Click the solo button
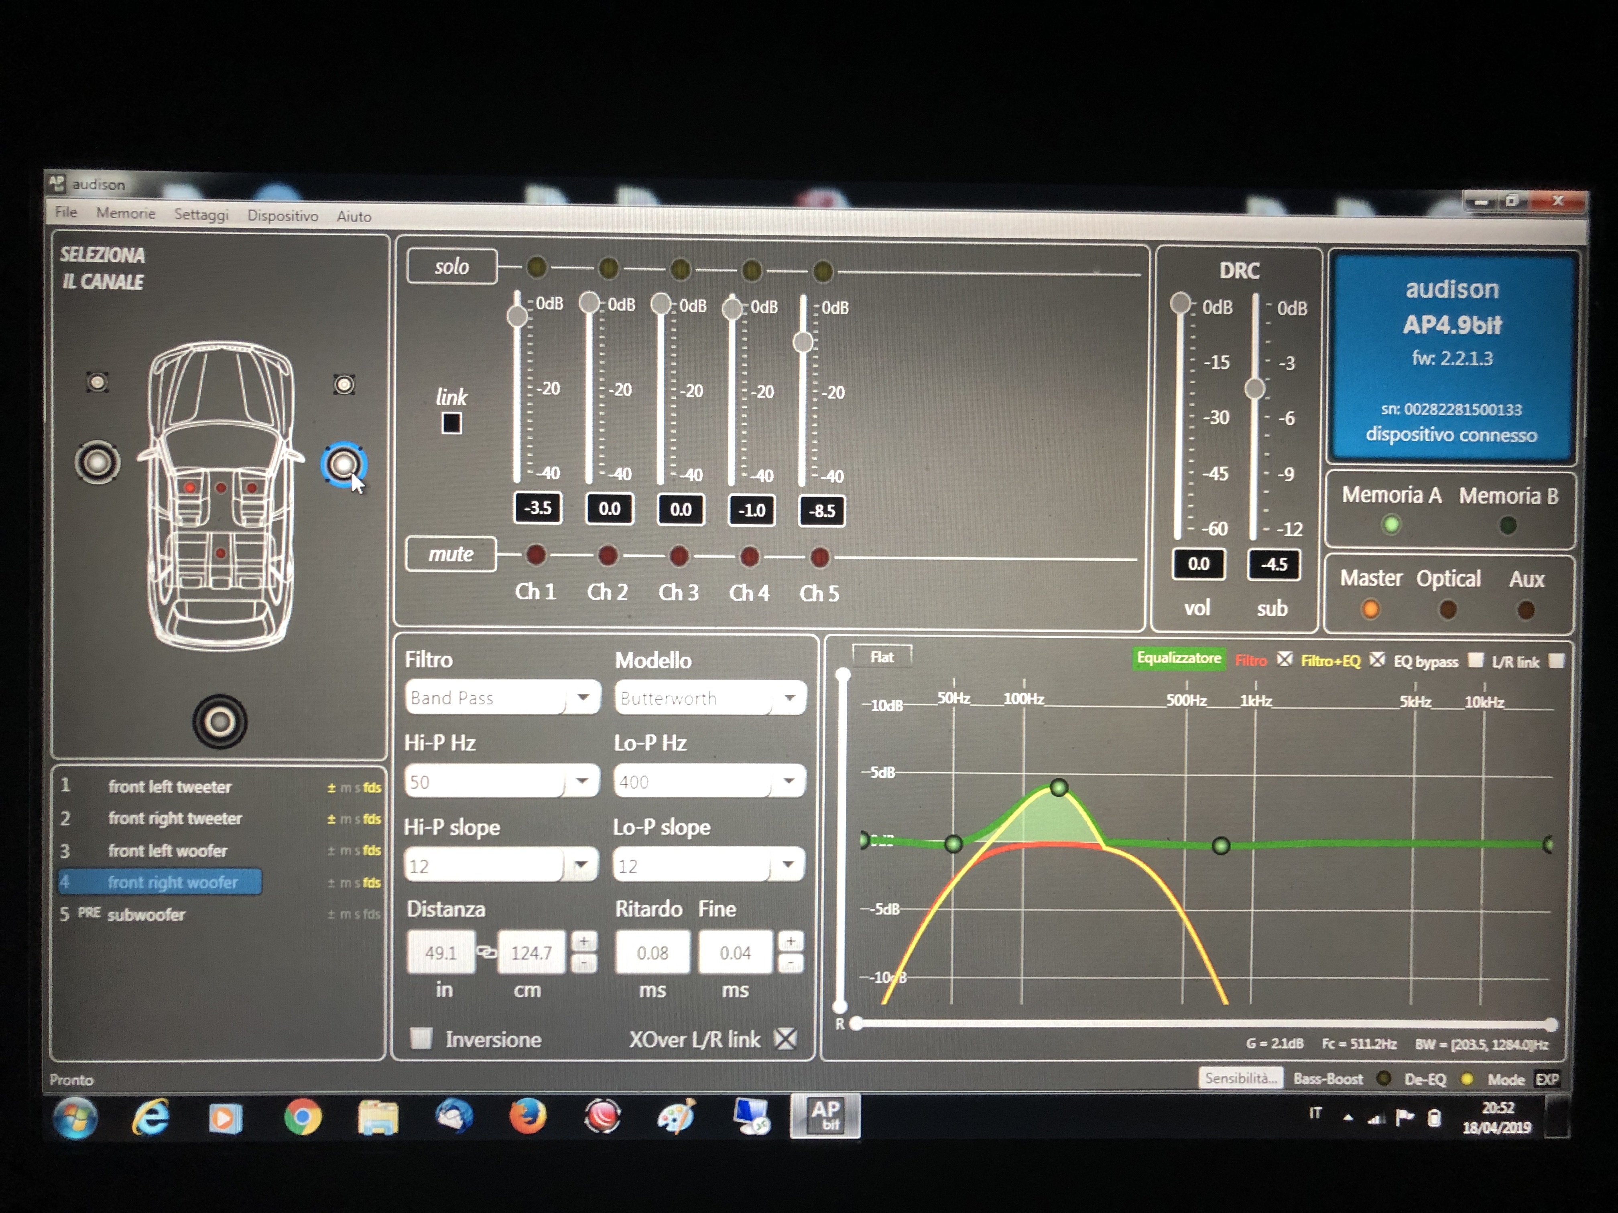Image resolution: width=1618 pixels, height=1213 pixels. [x=451, y=266]
